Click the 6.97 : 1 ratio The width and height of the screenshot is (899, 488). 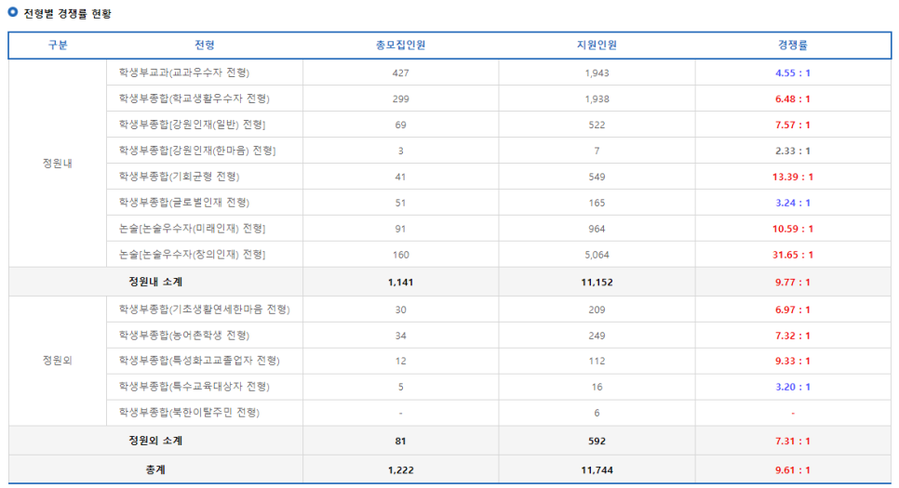tap(793, 310)
